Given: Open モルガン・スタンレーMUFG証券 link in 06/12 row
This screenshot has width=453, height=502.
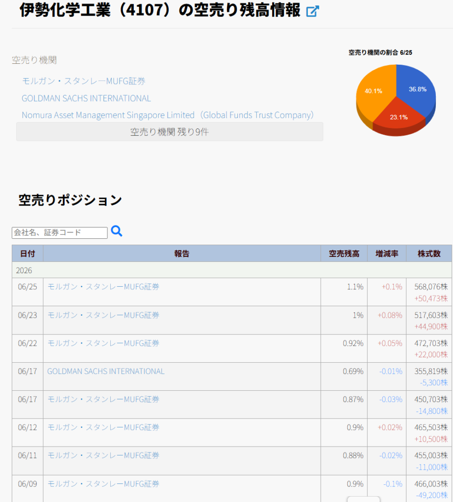Looking at the screenshot, I should (103, 427).
